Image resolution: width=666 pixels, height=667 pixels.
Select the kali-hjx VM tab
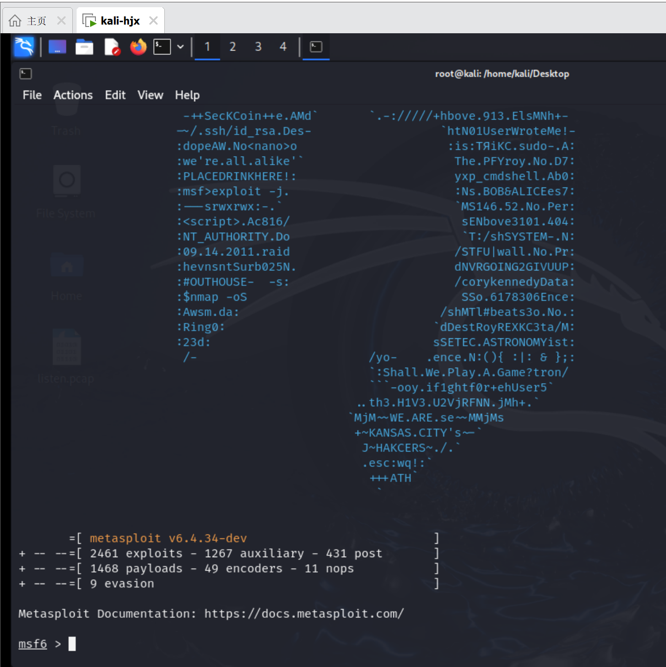(x=120, y=21)
